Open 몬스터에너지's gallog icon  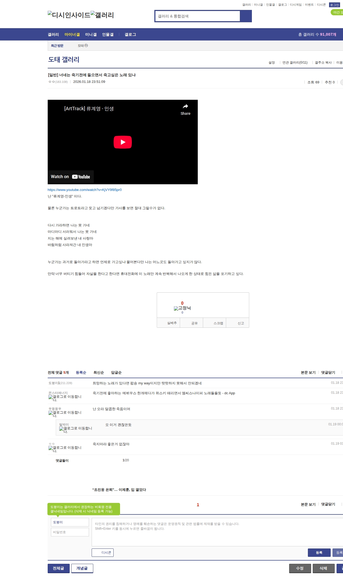tap(51, 397)
